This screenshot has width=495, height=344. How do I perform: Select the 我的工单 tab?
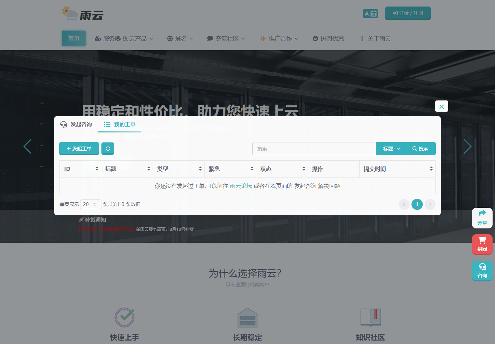tap(120, 125)
